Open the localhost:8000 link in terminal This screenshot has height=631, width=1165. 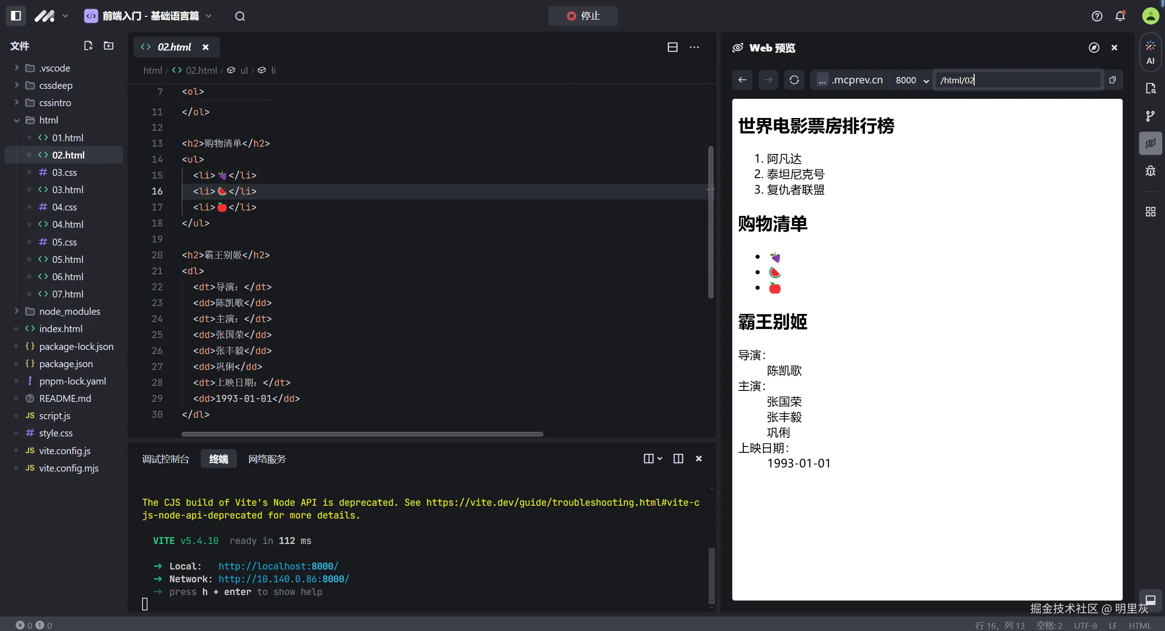coord(278,566)
